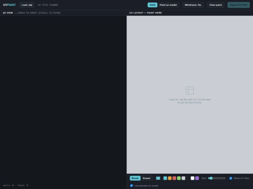Click the Clear paint button
253x189 pixels.
point(216,5)
